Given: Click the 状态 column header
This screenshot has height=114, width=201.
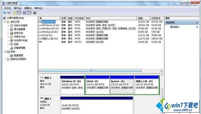Looking at the screenshot, I should (x=111, y=18).
